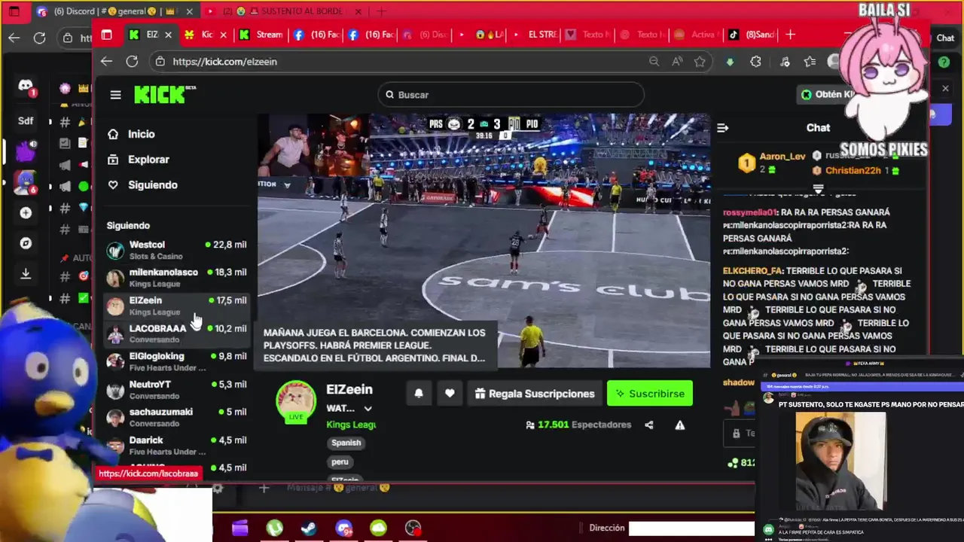This screenshot has width=964, height=542.
Task: Collapse the Kick chat panel arrow
Action: [723, 128]
